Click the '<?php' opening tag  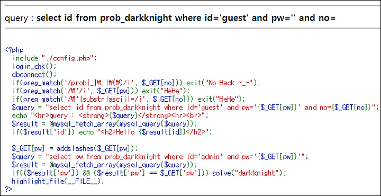[14, 50]
